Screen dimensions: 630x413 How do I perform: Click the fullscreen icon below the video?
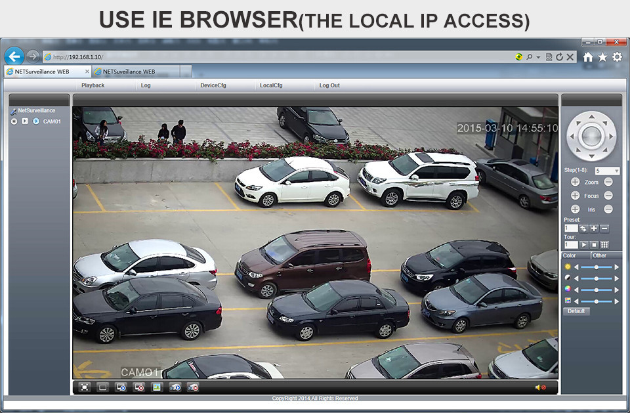(85, 387)
